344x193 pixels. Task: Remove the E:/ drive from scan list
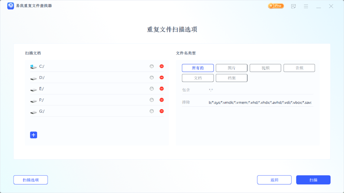point(162,89)
